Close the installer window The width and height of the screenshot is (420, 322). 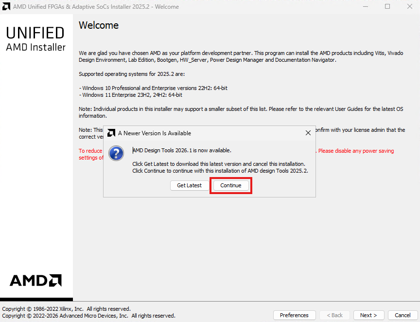coord(410,6)
